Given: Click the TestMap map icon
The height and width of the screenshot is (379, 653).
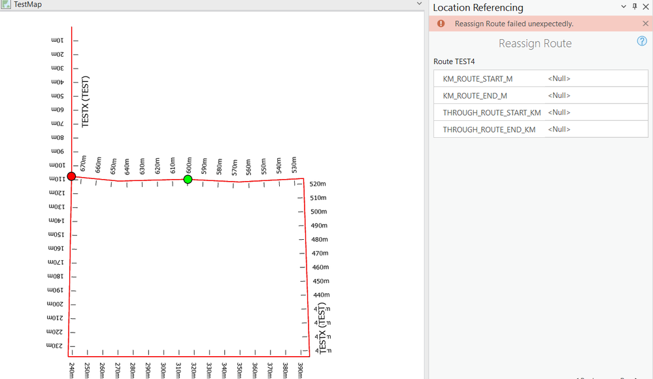Looking at the screenshot, I should click(6, 4).
